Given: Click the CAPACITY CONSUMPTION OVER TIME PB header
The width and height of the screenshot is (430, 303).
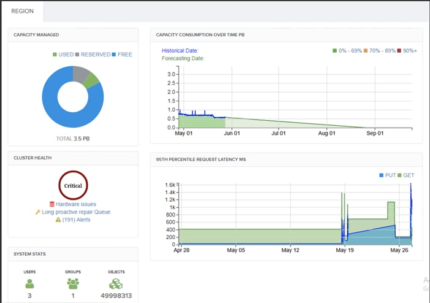Looking at the screenshot, I should [286, 35].
